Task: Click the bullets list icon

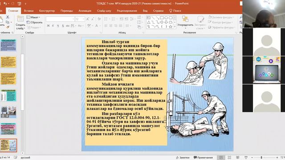Action: tap(106, 19)
